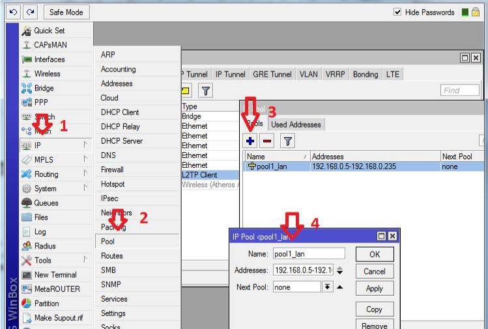This screenshot has width=488, height=329.
Task: Collapse Next Pool with the up triangle
Action: [x=340, y=287]
